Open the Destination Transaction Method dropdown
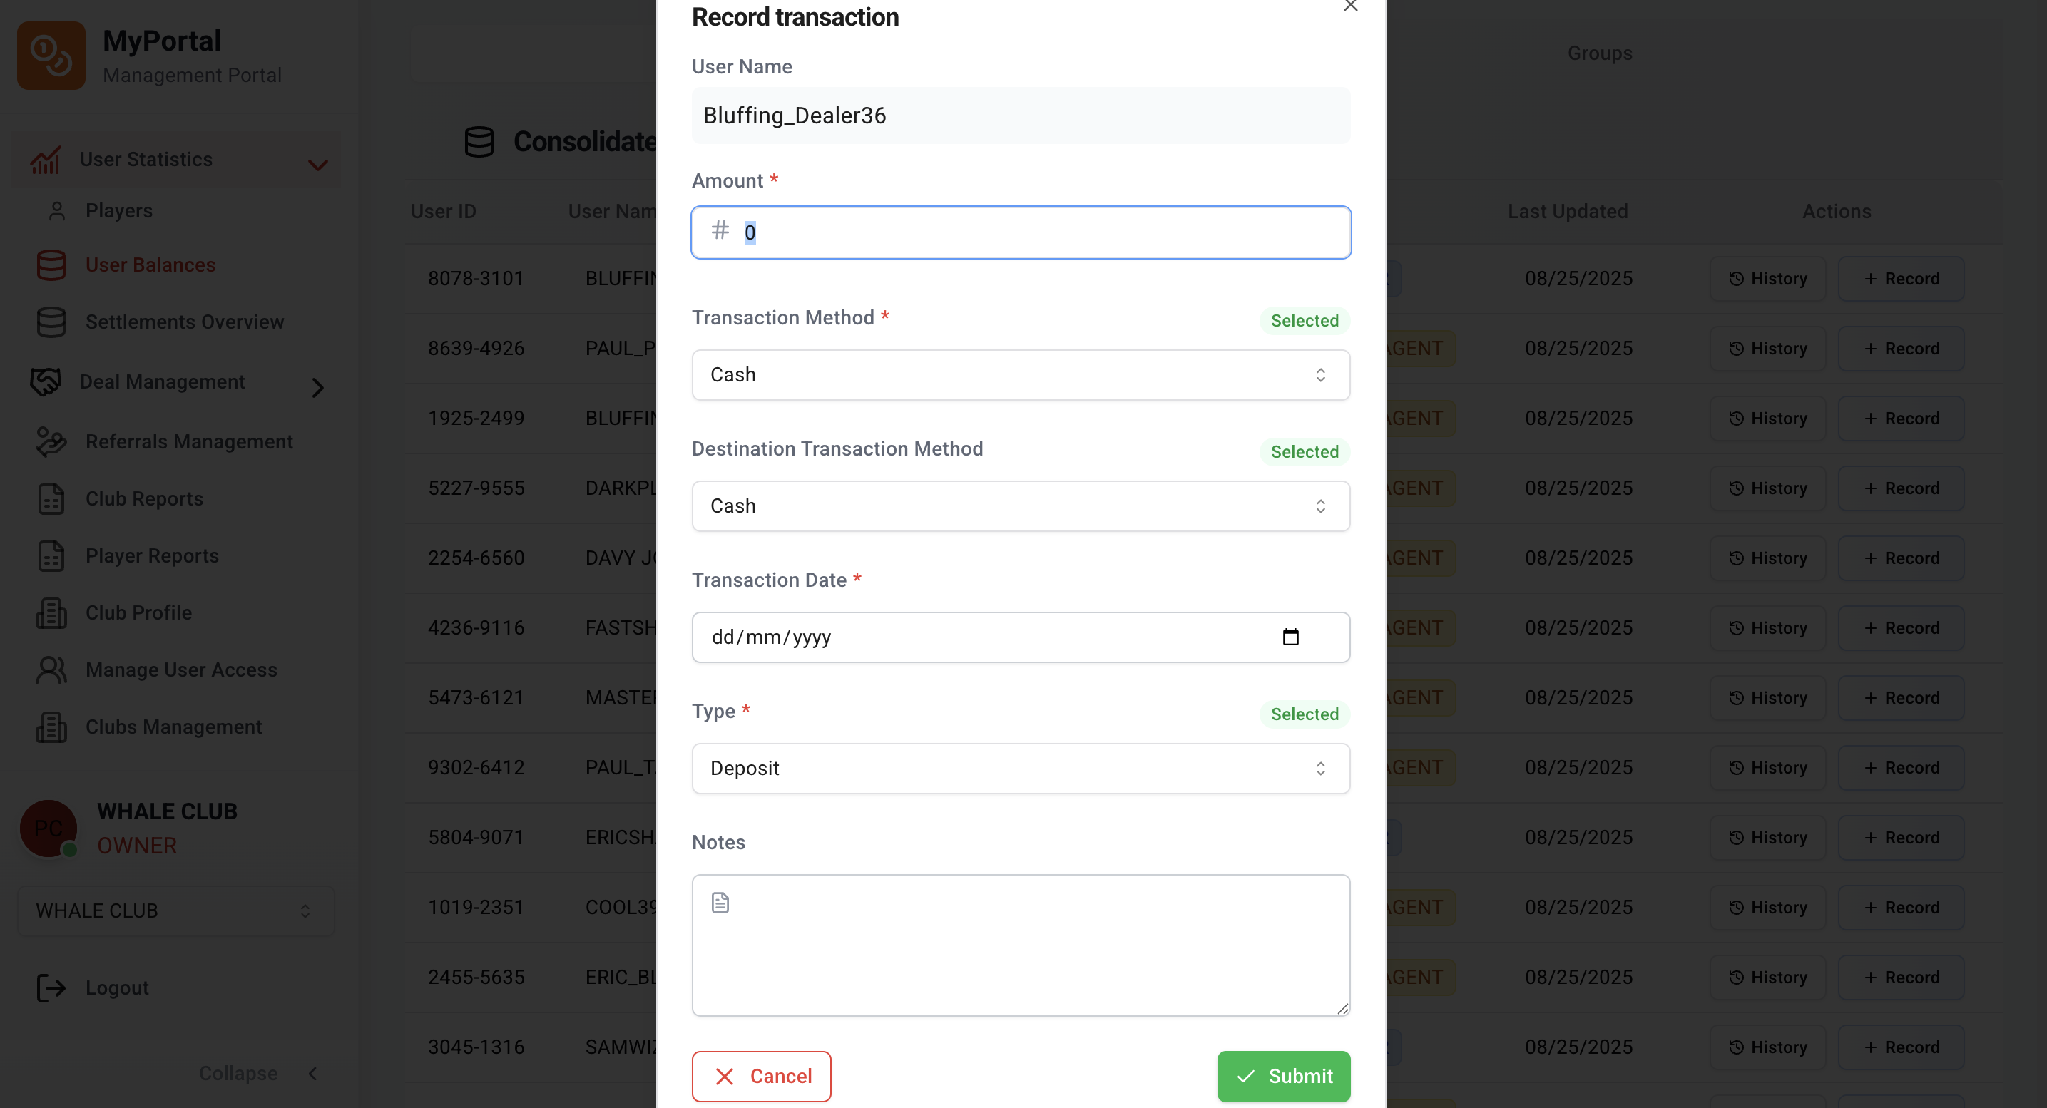The image size is (2047, 1108). [x=1021, y=506]
